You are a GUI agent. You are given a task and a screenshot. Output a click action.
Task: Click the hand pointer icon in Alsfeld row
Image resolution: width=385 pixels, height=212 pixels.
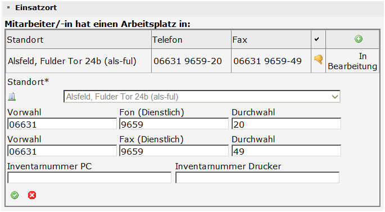click(x=318, y=59)
